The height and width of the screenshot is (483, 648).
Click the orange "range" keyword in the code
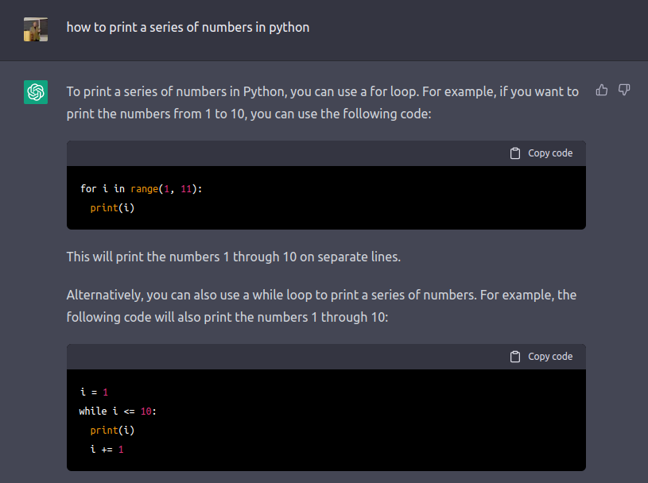click(144, 189)
